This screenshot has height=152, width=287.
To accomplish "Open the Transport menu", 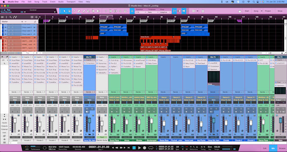I will pos(71,2).
